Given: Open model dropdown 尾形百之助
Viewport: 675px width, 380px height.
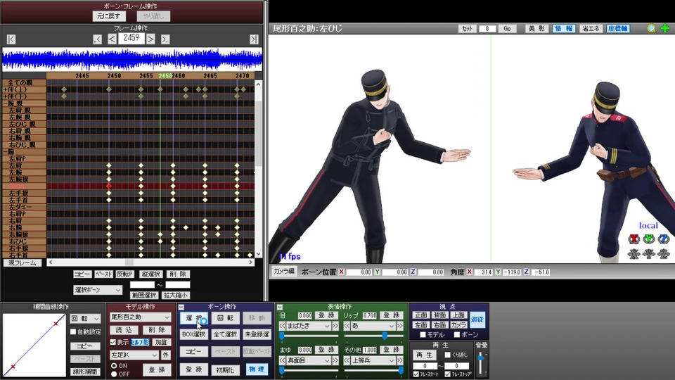Looking at the screenshot, I should click(140, 317).
